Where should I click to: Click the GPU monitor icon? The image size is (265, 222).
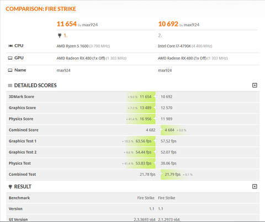click(x=10, y=58)
